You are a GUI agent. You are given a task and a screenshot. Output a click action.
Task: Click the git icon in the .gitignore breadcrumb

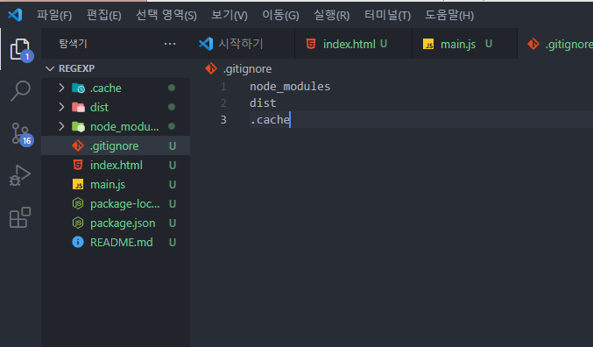(211, 68)
